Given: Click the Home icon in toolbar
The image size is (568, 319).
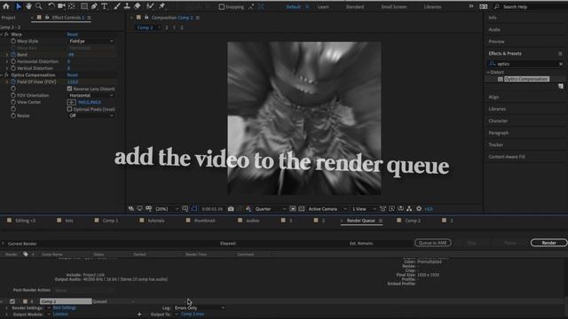Looking at the screenshot, I should point(6,6).
